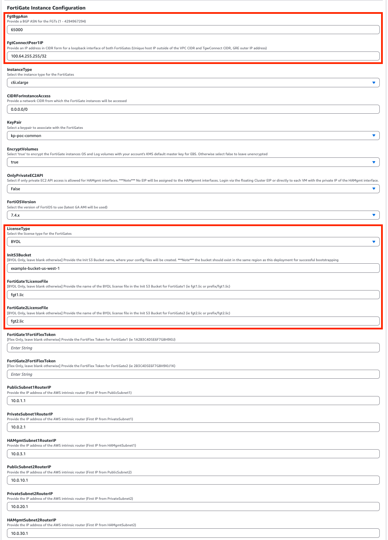Click the PrivateSubnet2RouterIP field showing 10.0.20.1

[x=193, y=507]
